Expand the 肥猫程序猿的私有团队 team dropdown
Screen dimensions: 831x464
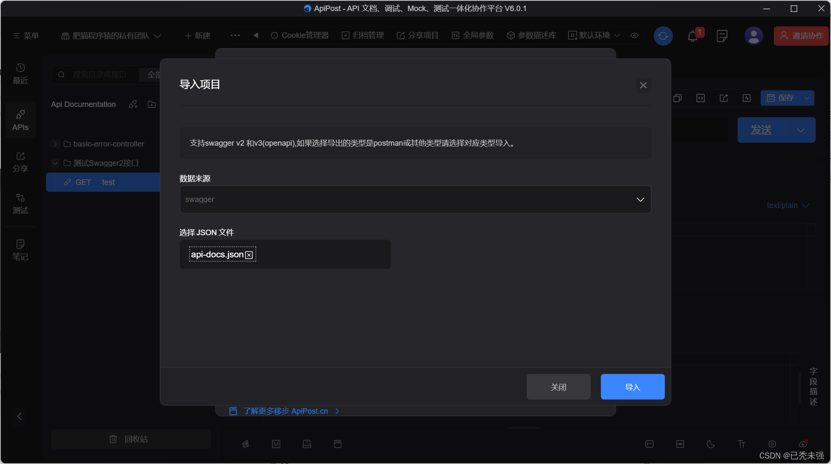click(111, 36)
